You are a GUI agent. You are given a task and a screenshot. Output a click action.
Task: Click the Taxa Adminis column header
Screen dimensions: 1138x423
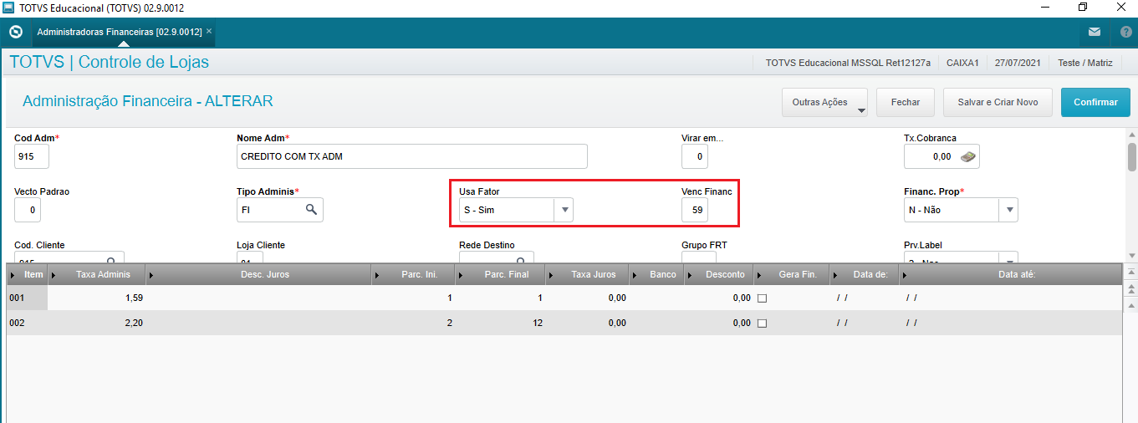coord(98,274)
